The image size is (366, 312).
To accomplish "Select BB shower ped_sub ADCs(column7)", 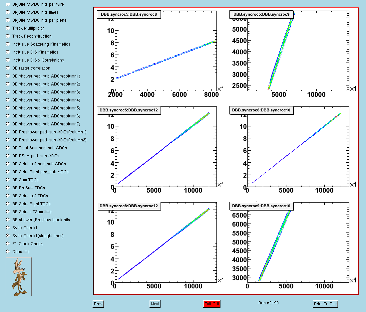I will coord(8,124).
